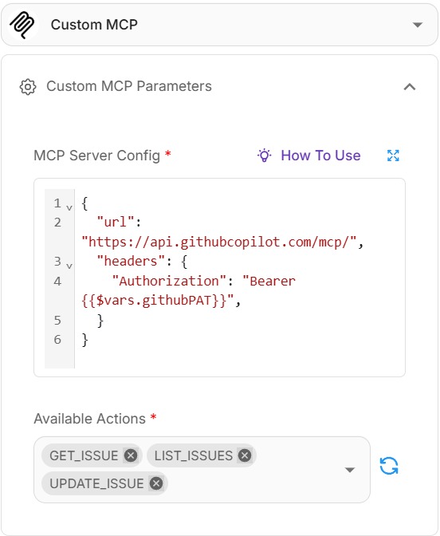Click the lightbulb icon next to How To Use
The width and height of the screenshot is (440, 536).
264,156
